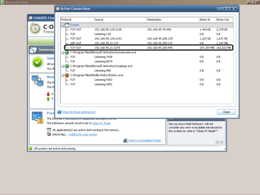
Task: Select the wcescomm.exe program path row
Action: (103, 52)
